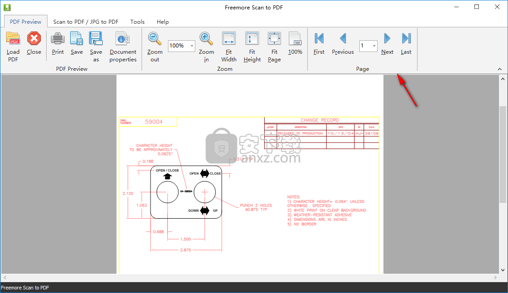The image size is (508, 293).
Task: Click the vertical scrollbar thumb
Action: 503,154
